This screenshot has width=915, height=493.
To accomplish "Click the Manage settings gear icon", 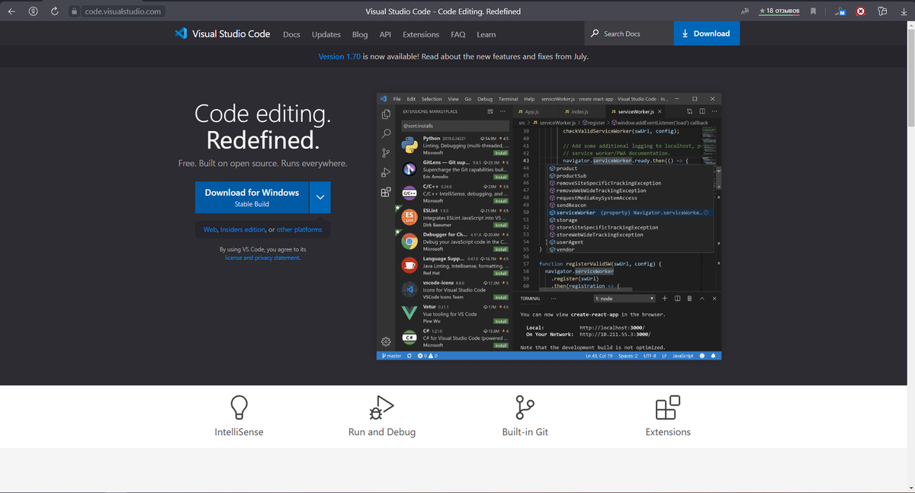I will click(384, 342).
